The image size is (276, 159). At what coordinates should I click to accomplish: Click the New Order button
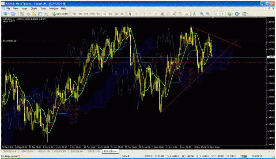pos(60,14)
